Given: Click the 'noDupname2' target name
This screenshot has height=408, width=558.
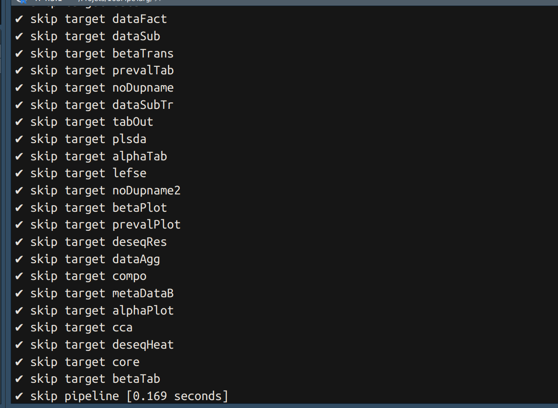Looking at the screenshot, I should [146, 191].
